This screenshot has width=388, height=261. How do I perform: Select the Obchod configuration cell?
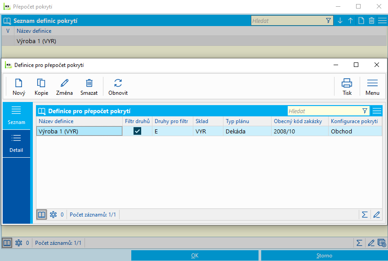(x=355, y=131)
